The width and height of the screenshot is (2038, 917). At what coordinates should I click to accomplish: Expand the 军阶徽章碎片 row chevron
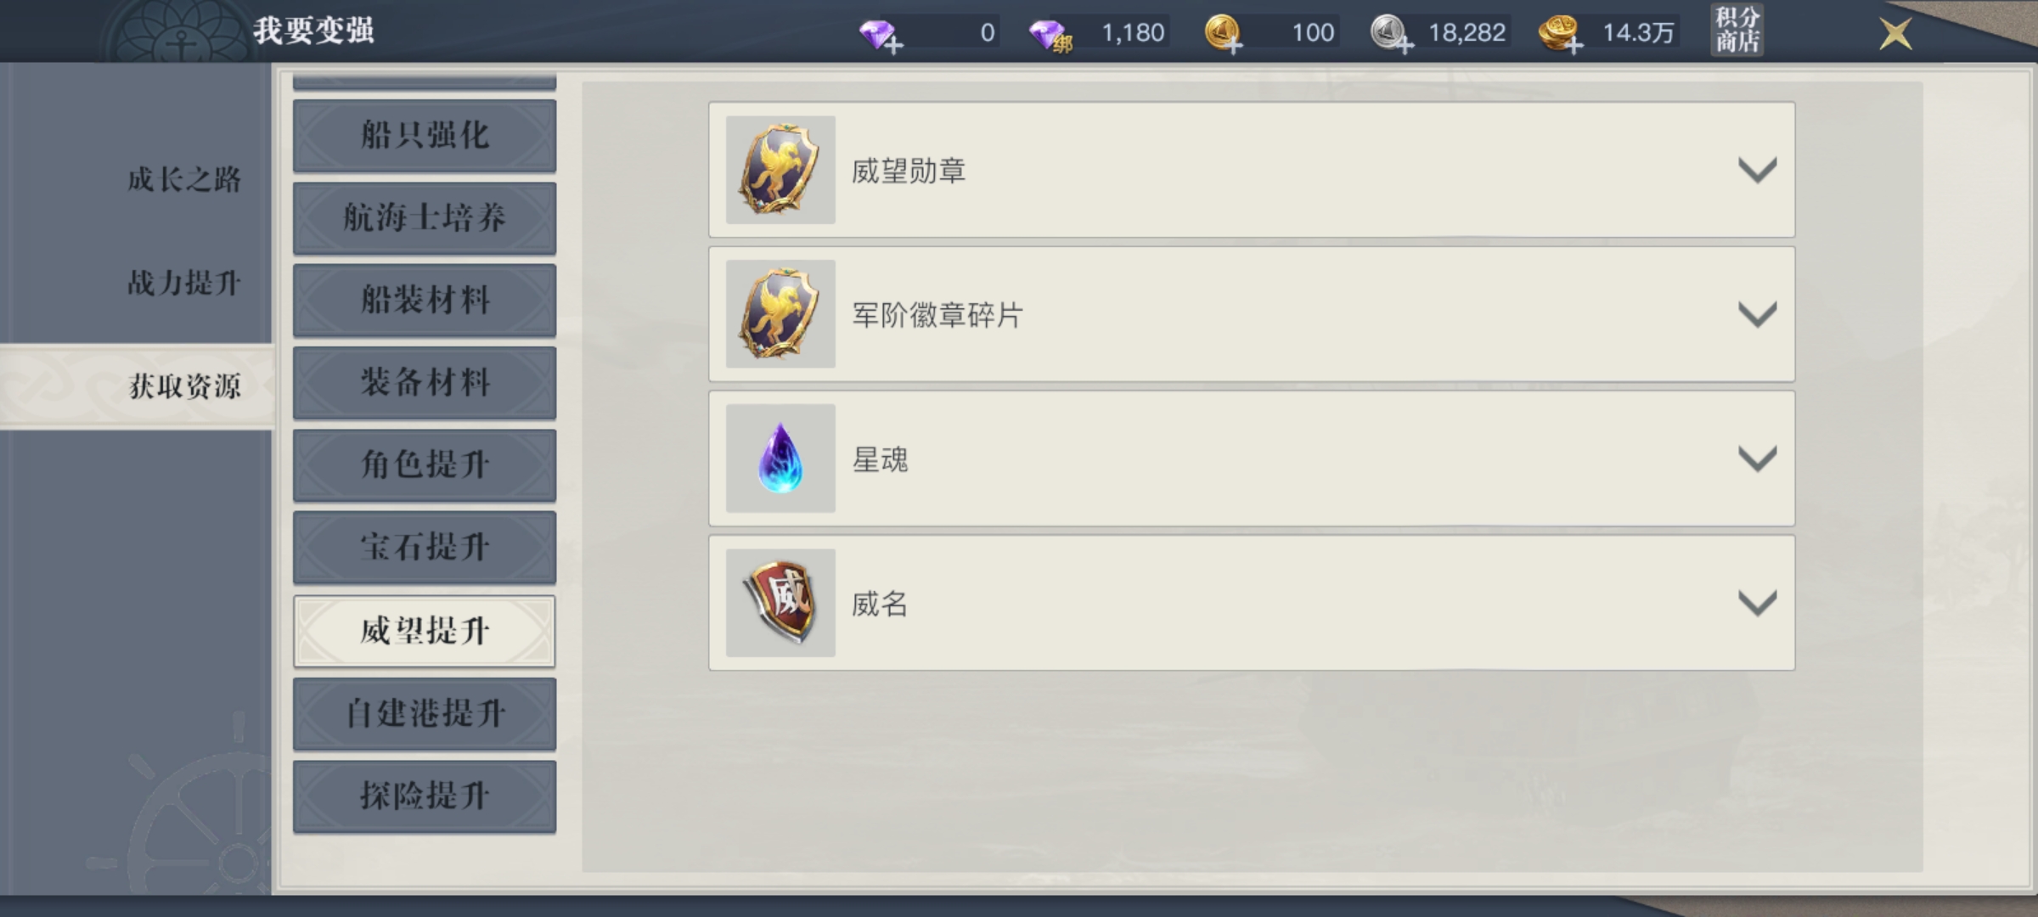1757,315
